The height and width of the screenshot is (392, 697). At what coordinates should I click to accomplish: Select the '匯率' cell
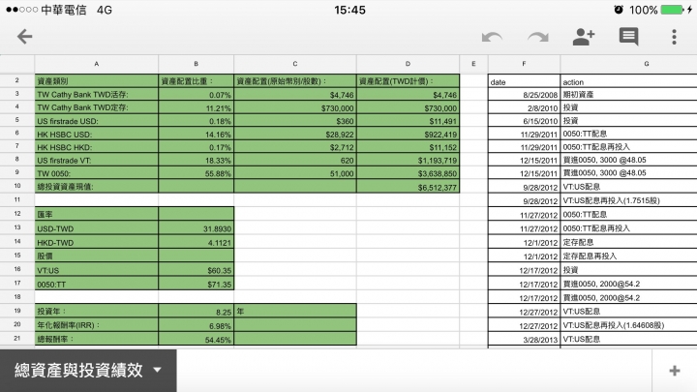click(97, 214)
